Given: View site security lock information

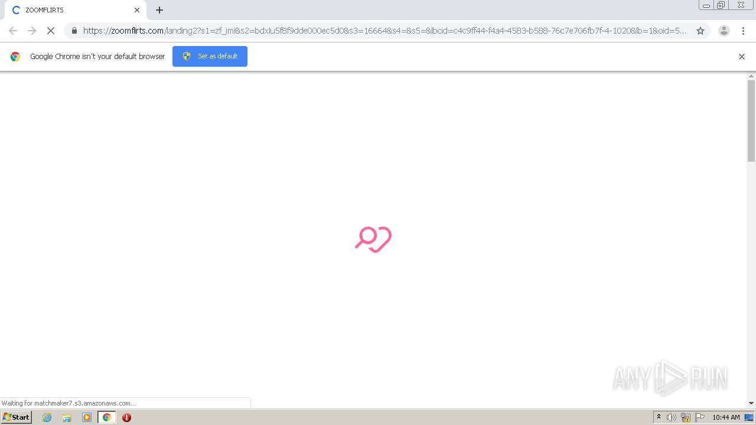Looking at the screenshot, I should 74,31.
